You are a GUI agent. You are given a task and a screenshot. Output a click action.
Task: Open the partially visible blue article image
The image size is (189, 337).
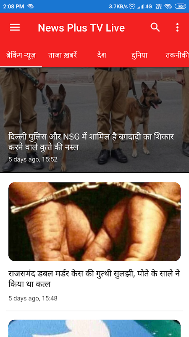pyautogui.click(x=94, y=328)
